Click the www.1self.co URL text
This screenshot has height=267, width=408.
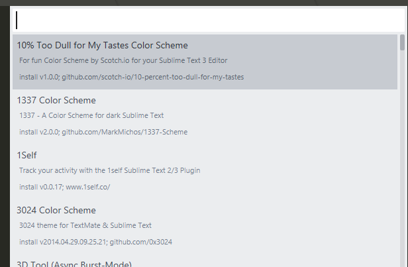click(87, 187)
